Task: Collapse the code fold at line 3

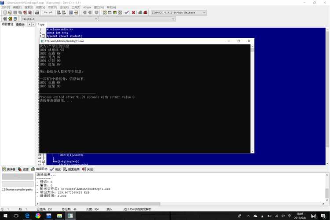Action: click(44, 36)
